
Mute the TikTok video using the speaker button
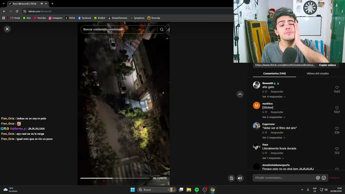point(240,178)
